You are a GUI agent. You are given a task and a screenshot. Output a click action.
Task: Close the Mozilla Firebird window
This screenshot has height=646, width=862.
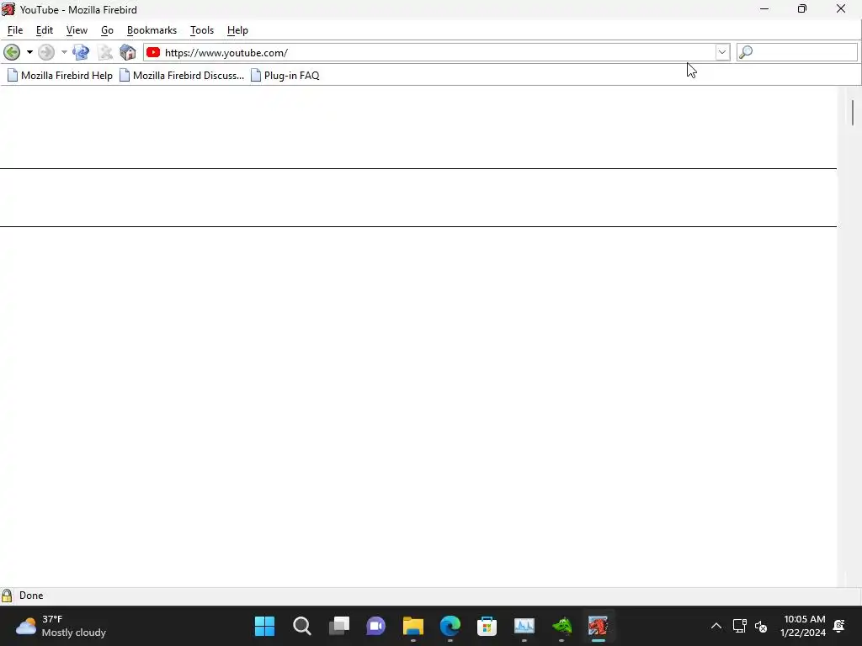841,9
